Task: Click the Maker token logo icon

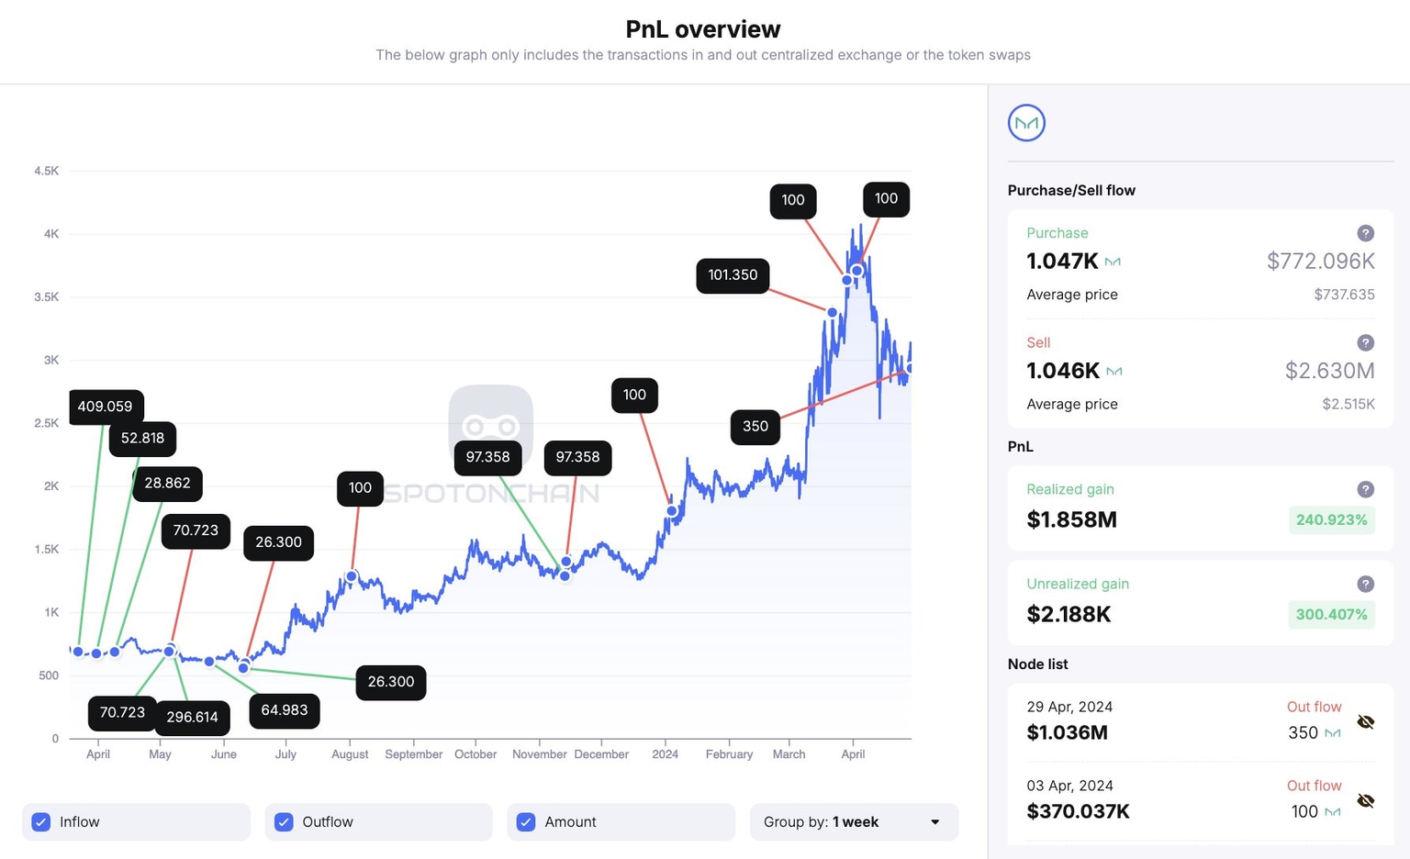Action: 1026,123
